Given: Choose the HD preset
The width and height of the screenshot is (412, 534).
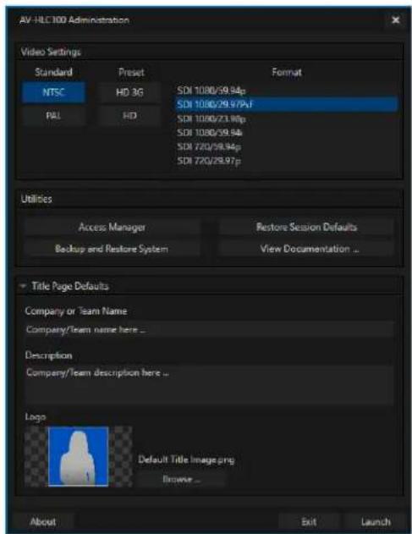Looking at the screenshot, I should coord(129,116).
